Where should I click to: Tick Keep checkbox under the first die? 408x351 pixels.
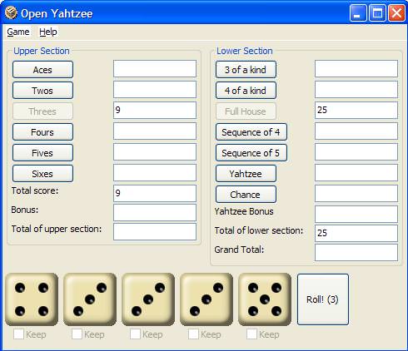point(18,334)
